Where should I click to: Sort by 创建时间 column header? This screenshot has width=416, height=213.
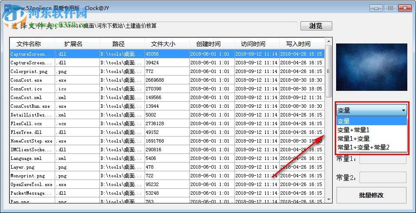(212, 44)
